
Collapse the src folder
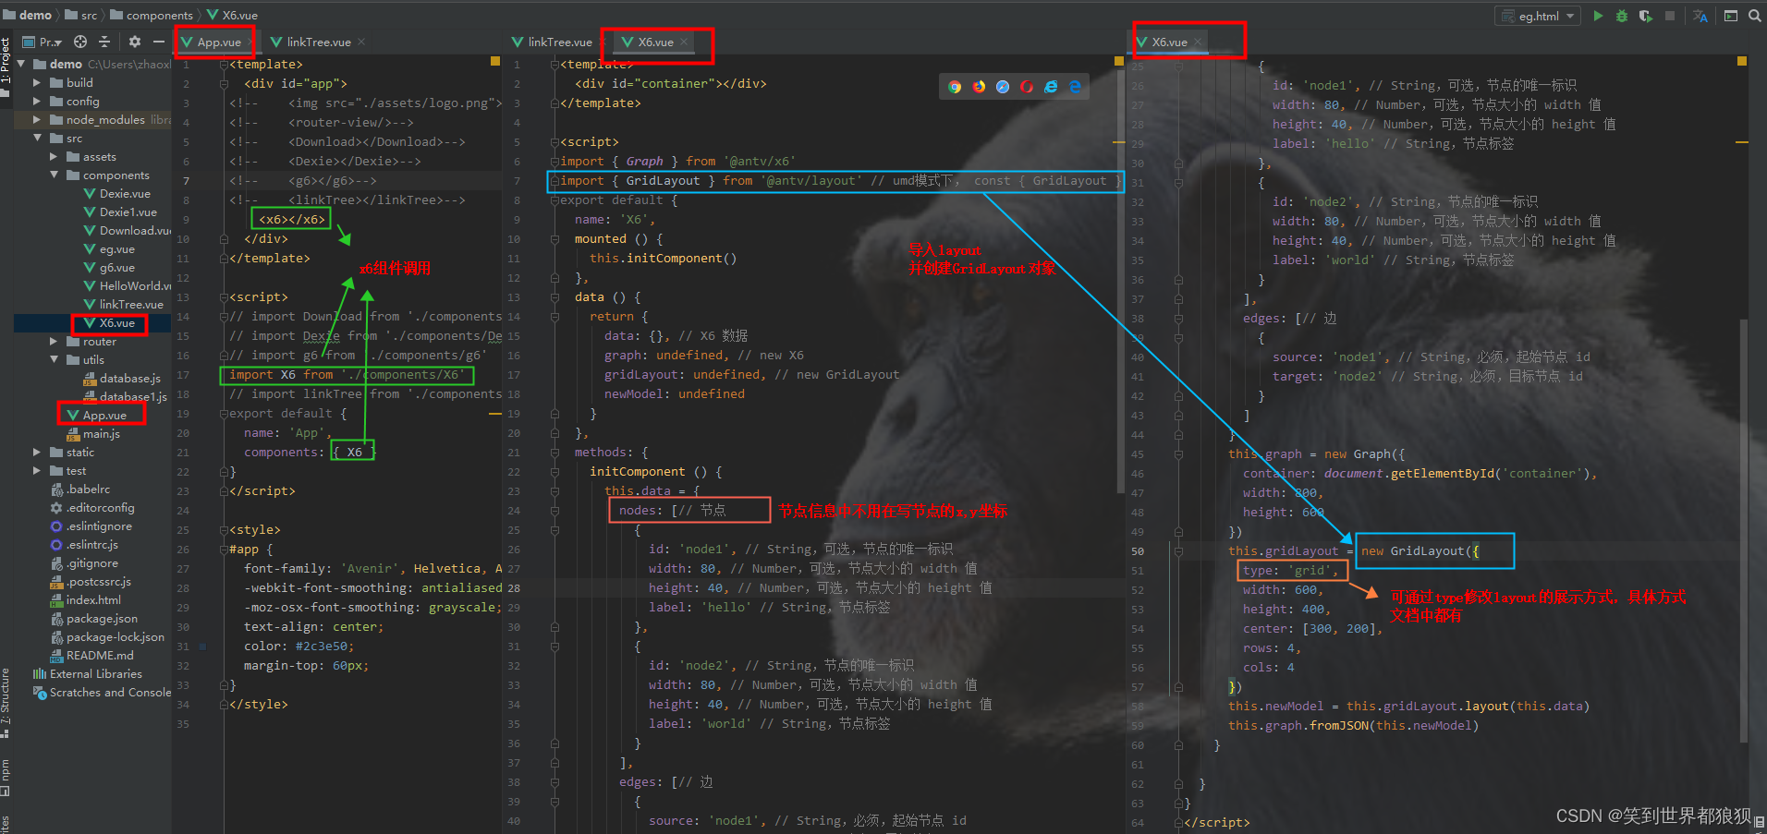[x=37, y=138]
